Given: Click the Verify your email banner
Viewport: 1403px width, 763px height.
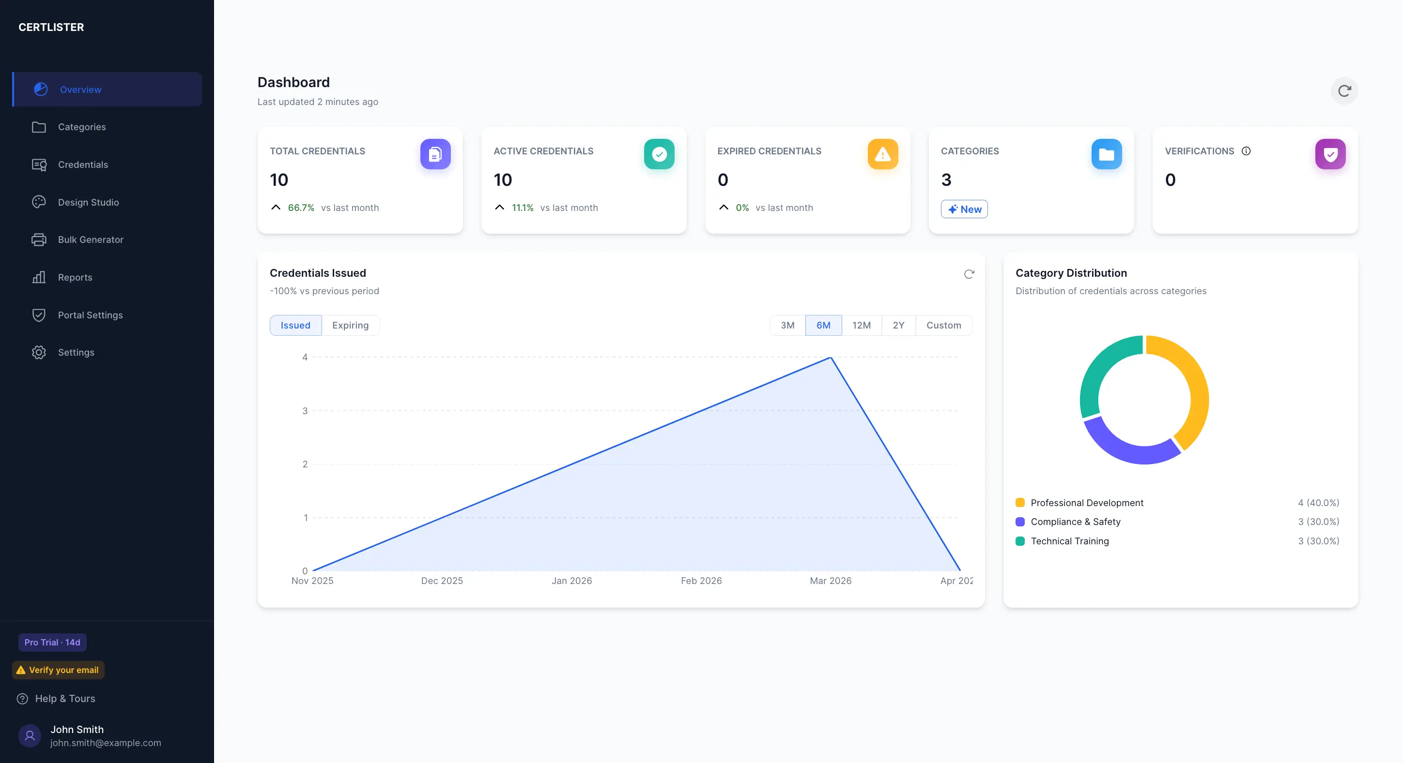Looking at the screenshot, I should point(57,670).
